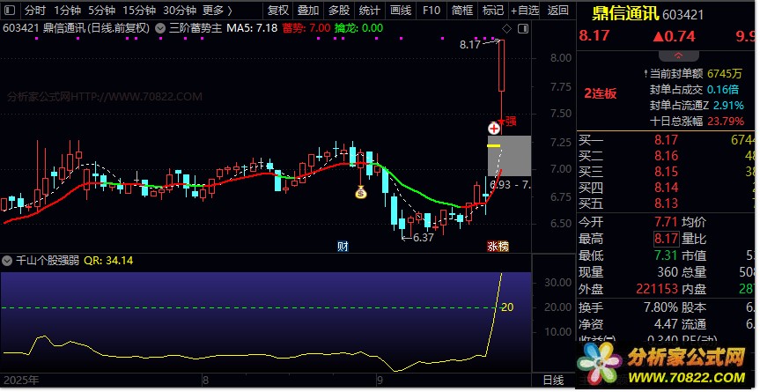The height and width of the screenshot is (392, 760).
Task: Click the 最高 boxed value 8.17
Action: (x=666, y=239)
